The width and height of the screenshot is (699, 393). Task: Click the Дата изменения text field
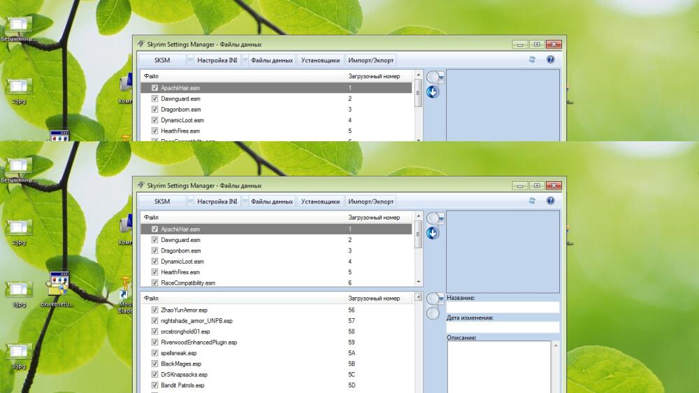tap(503, 327)
